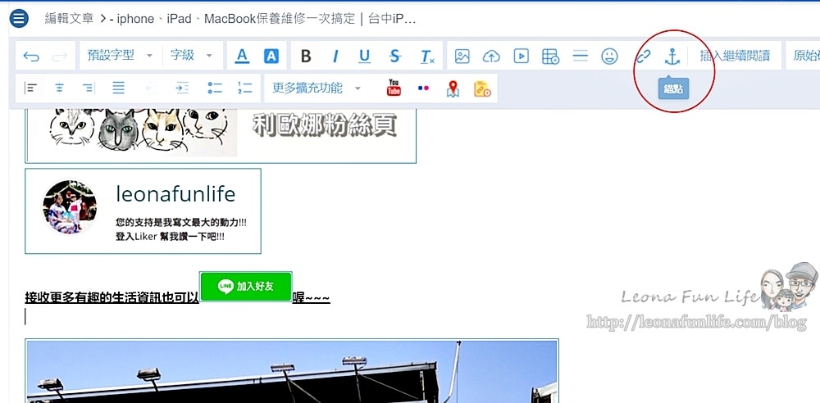This screenshot has height=403, width=820.
Task: Insert a table from the toolbar
Action: click(x=550, y=57)
